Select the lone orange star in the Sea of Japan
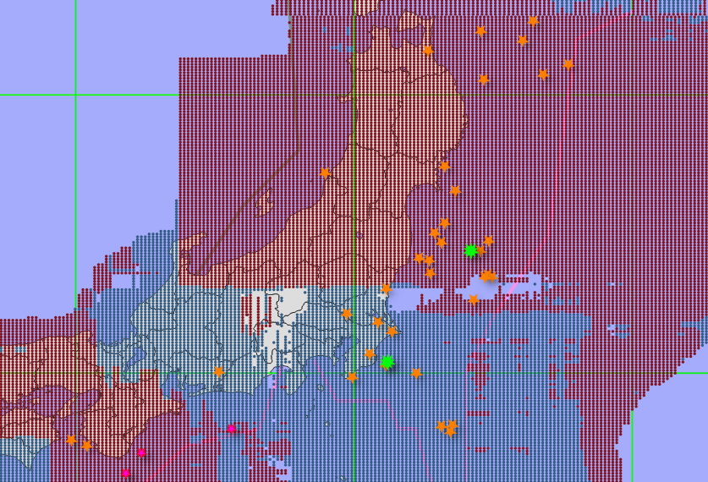Screen dimensions: 708x482 coord(325,173)
